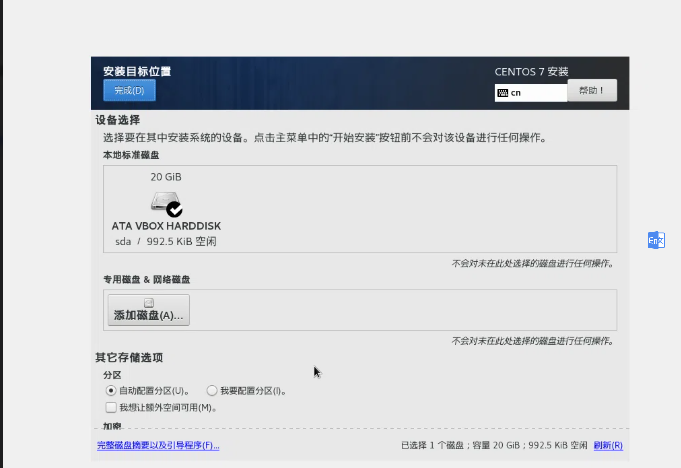Click the small disk icon in 添加磁盘 button
Image resolution: width=681 pixels, height=468 pixels.
click(149, 303)
